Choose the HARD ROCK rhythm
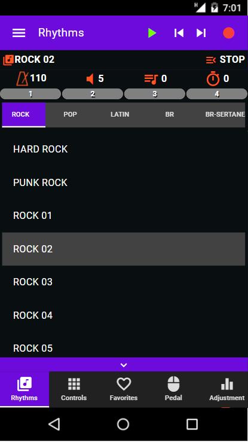Image resolution: width=248 pixels, height=442 pixels. (x=123, y=149)
